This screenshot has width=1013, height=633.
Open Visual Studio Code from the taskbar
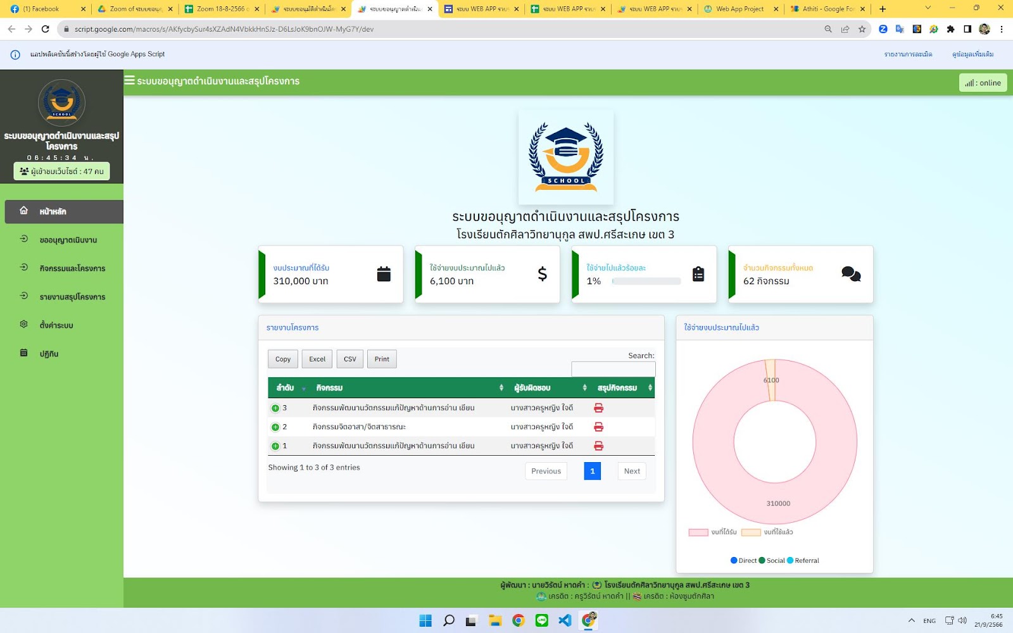pos(565,620)
